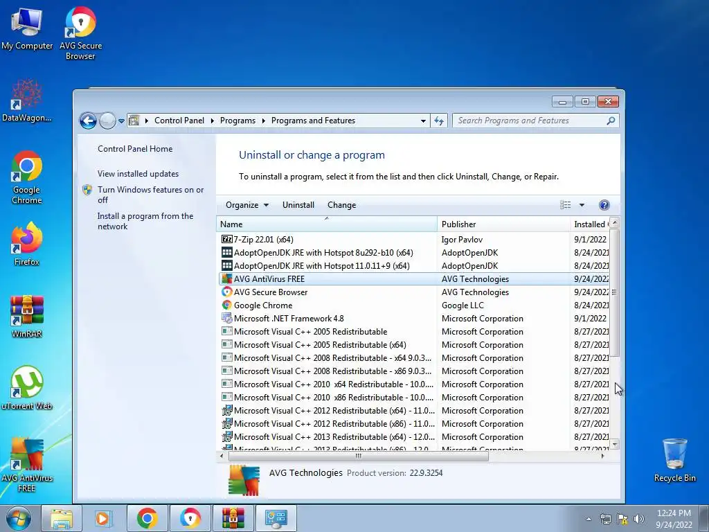Click the network tray icon

pos(605,519)
